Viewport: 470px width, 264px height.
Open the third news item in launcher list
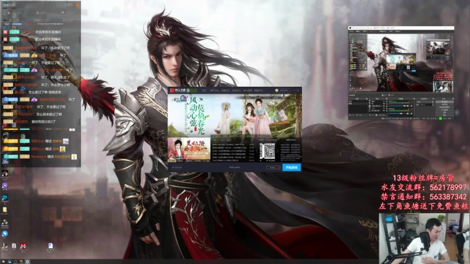[233, 151]
